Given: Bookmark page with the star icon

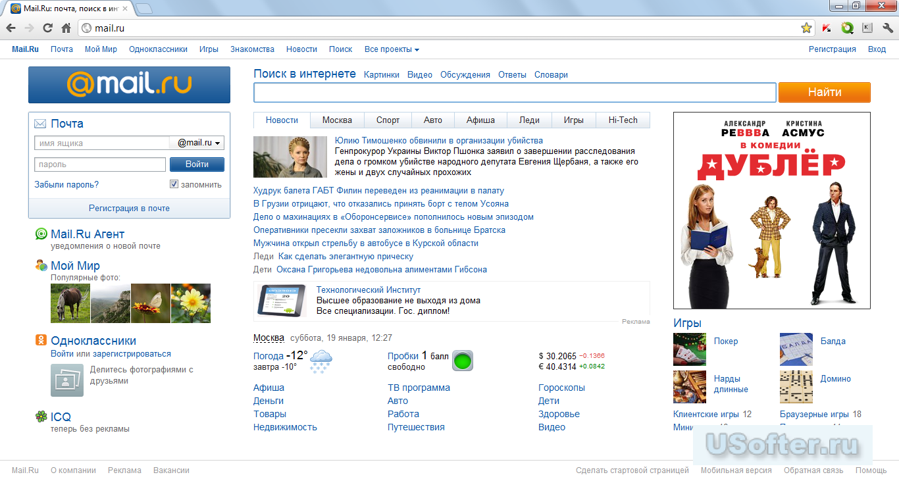Looking at the screenshot, I should 806,28.
